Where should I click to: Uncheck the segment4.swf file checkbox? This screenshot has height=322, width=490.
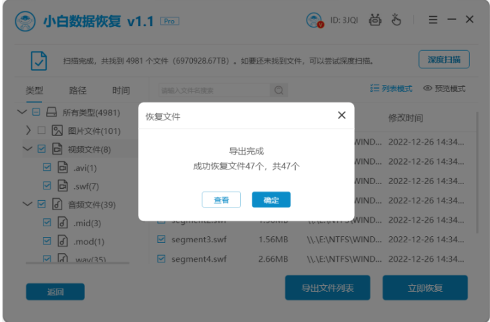pos(161,258)
